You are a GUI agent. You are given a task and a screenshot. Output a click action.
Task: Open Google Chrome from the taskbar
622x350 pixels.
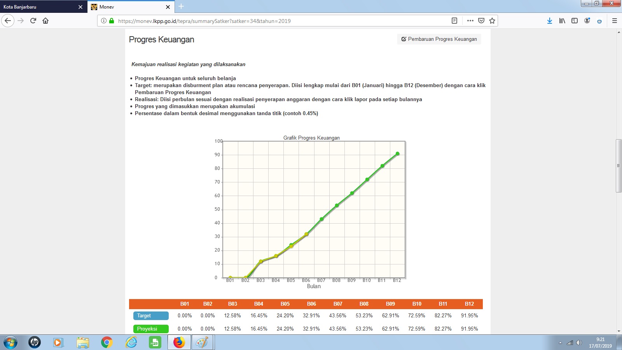pyautogui.click(x=107, y=342)
